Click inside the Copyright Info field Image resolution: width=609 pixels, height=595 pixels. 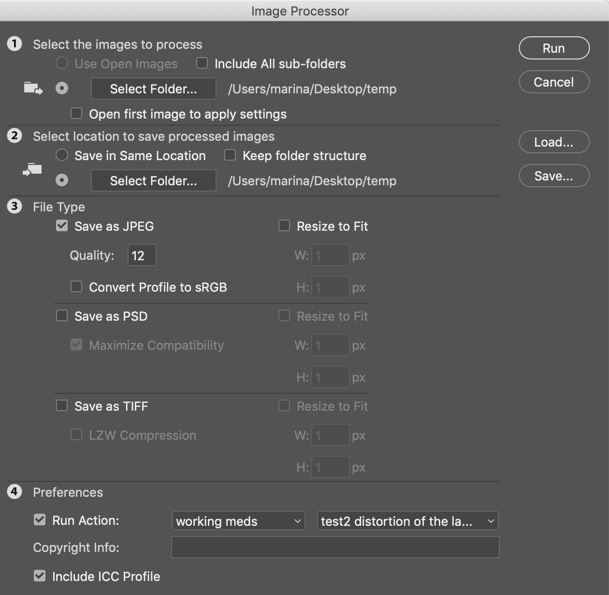pos(335,547)
